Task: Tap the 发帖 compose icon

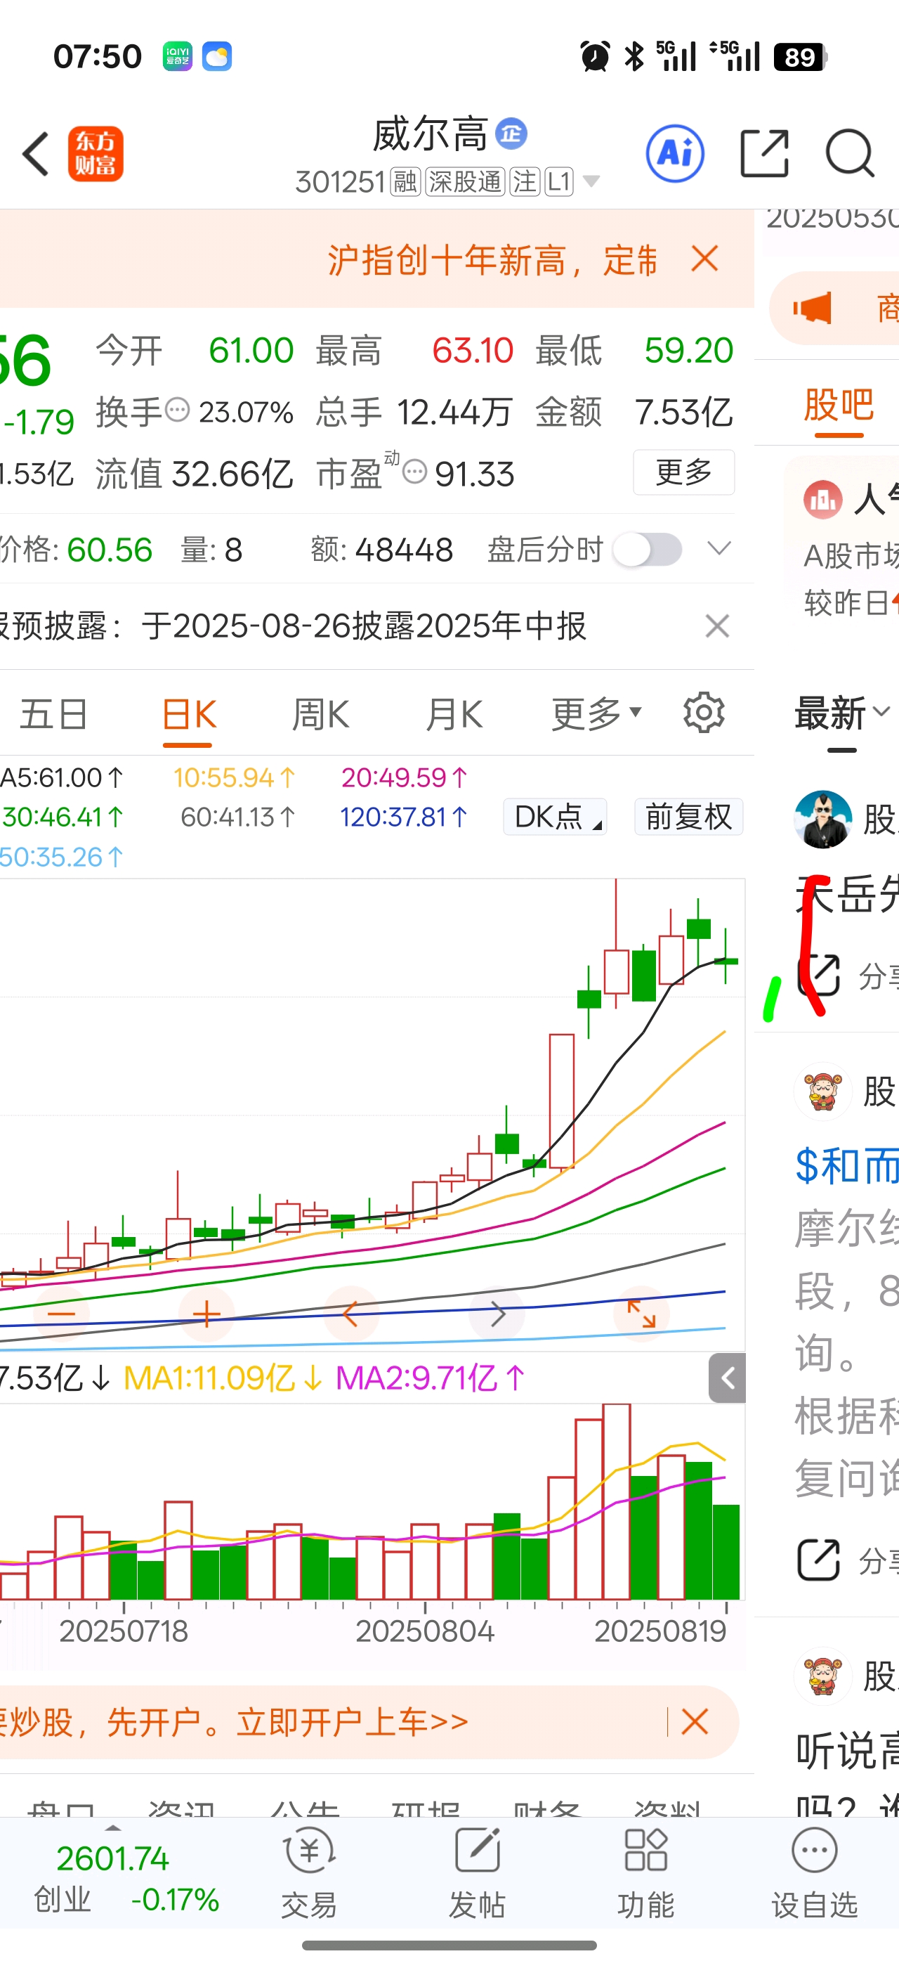Action: (x=477, y=1851)
